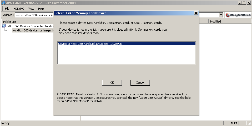Minimize the XPort 360 window
Image resolution: width=252 pixels, height=126 pixels.
click(240, 3)
